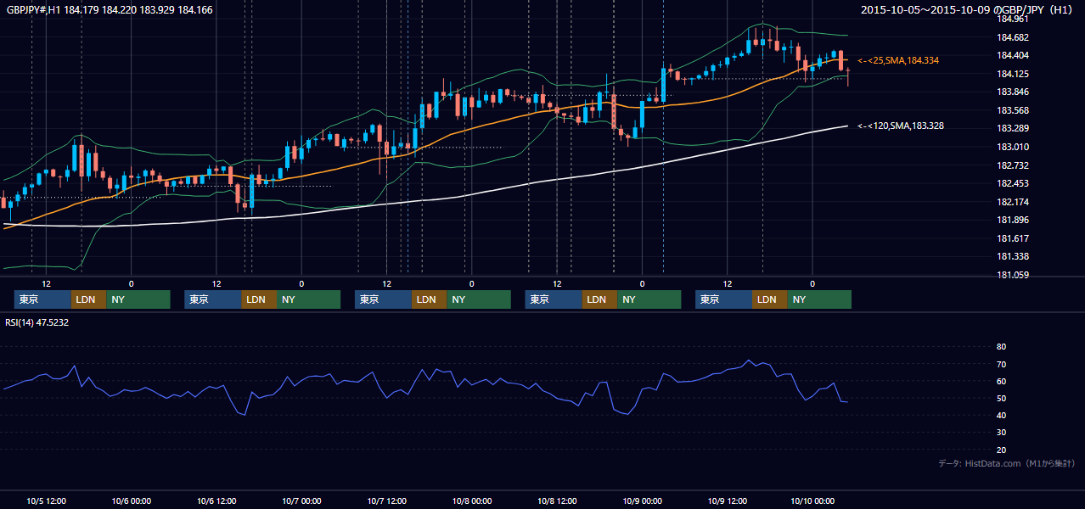Click the rightmost LDN session block

point(769,299)
